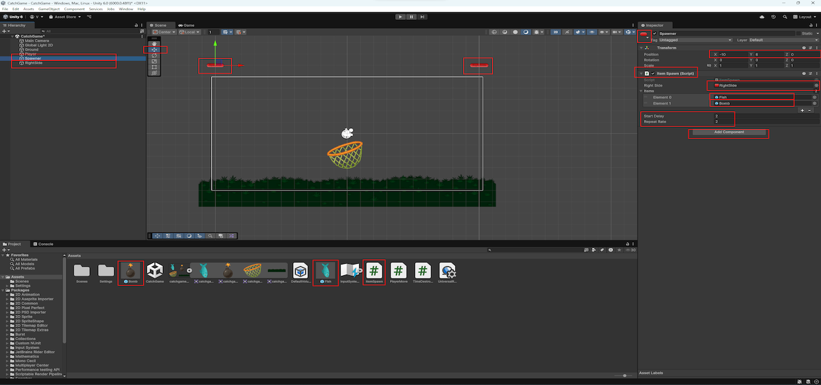
Task: Open Transform component help icon
Action: click(x=804, y=47)
